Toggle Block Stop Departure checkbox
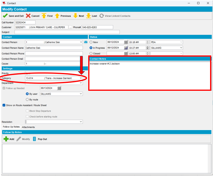 [27, 111]
